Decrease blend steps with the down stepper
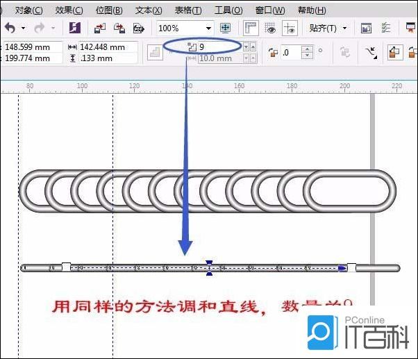Screen dimensions: 418x359 pos(246,47)
